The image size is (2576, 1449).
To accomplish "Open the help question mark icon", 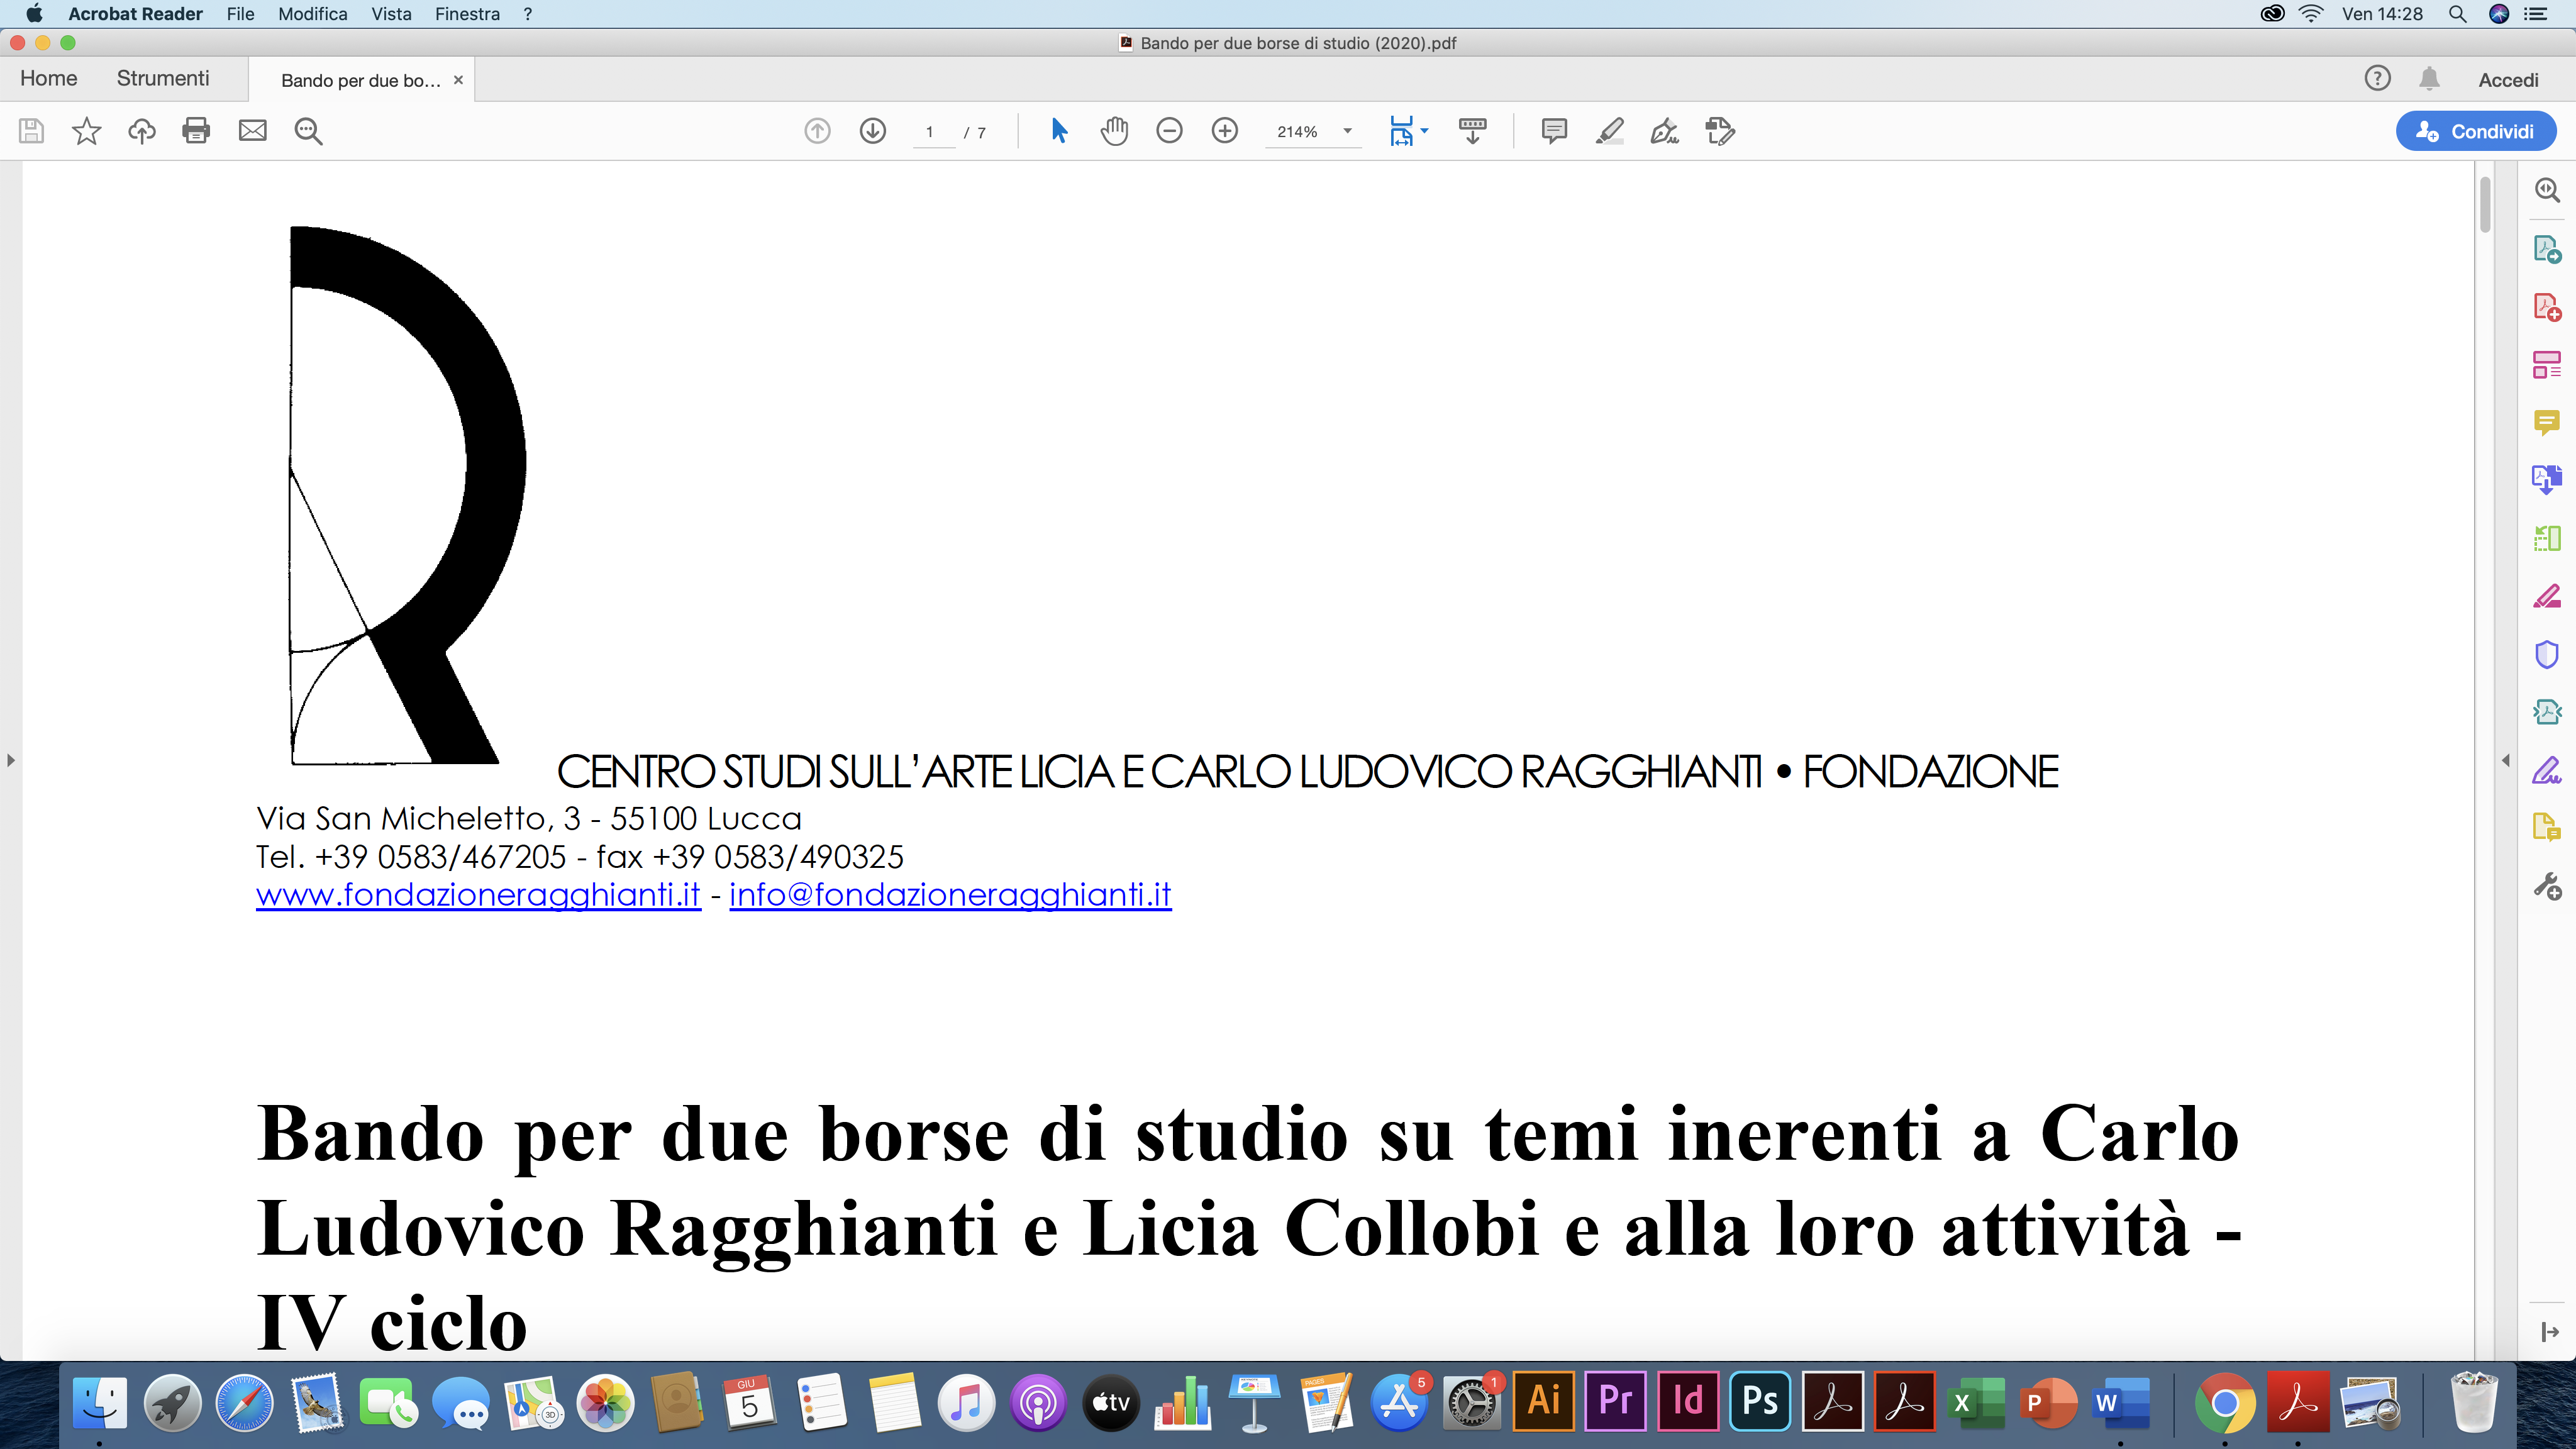I will [2377, 78].
